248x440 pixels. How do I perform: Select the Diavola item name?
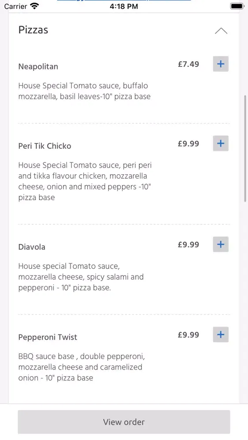(32, 247)
